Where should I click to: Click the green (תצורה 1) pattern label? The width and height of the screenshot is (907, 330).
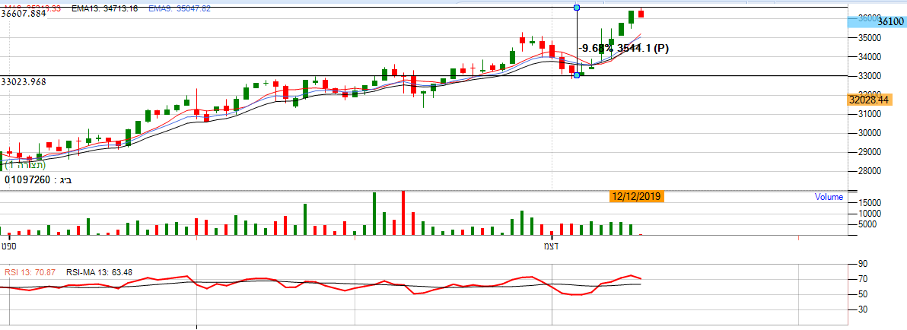(x=24, y=164)
